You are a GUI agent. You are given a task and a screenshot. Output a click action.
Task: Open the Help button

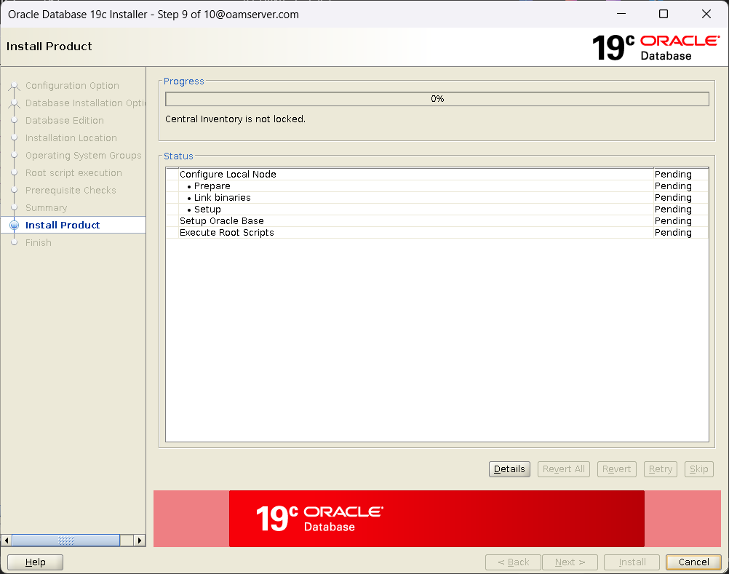pos(35,562)
